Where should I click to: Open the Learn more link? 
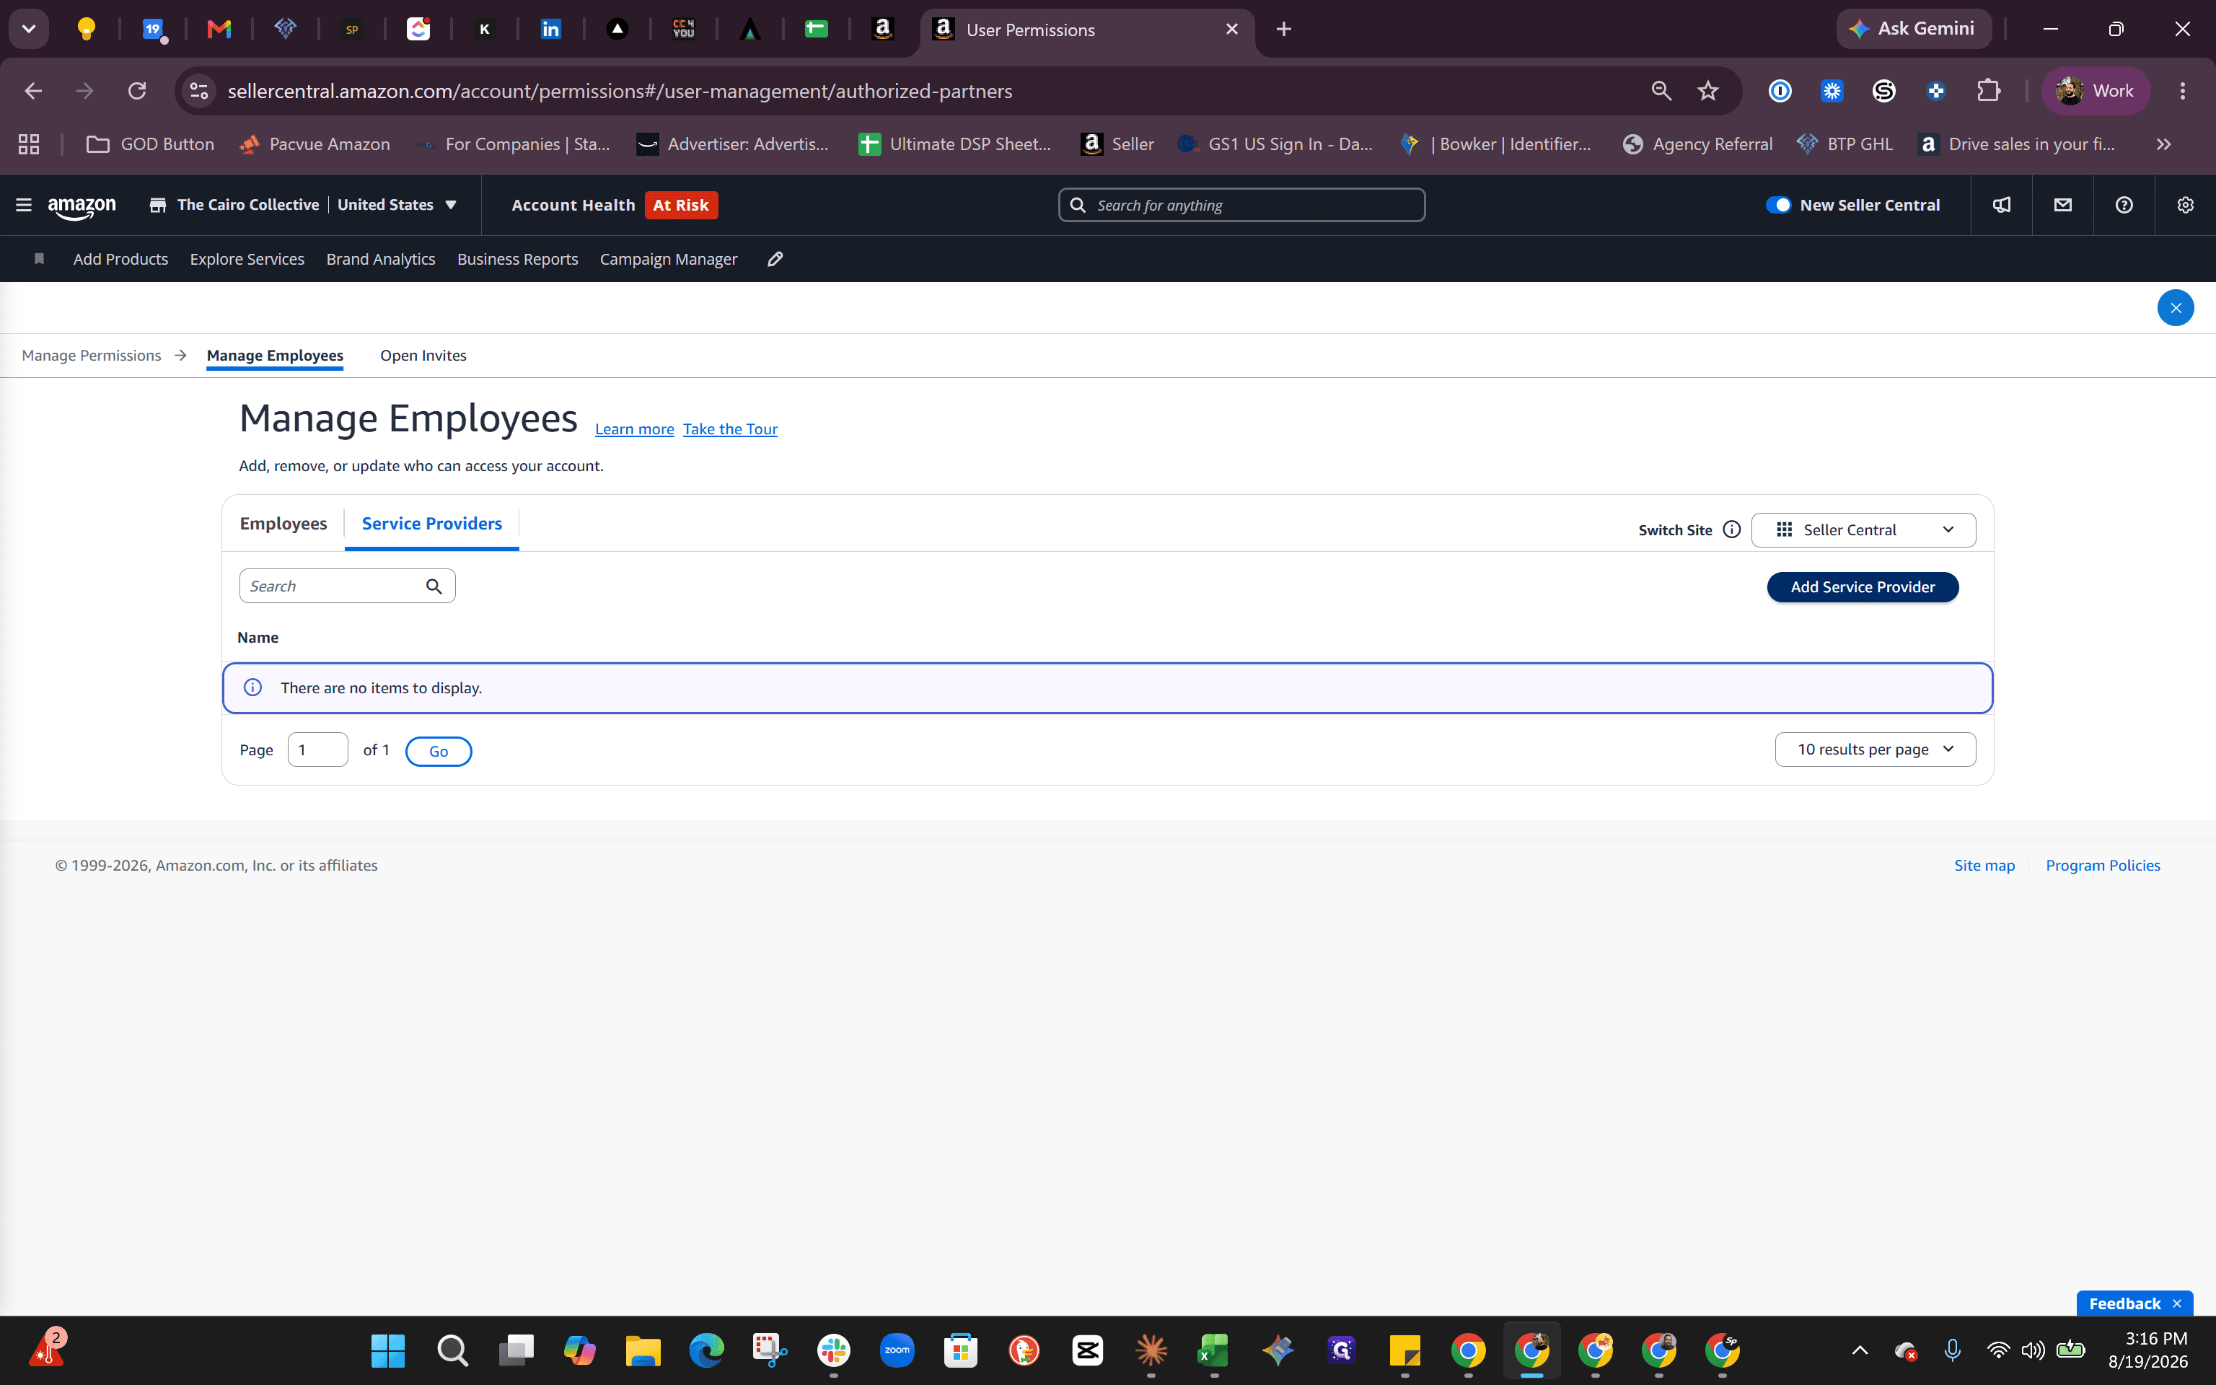(635, 428)
